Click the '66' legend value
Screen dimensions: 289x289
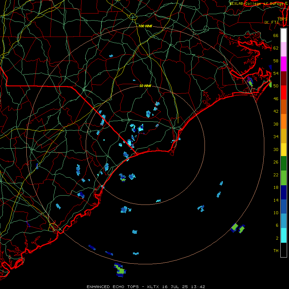(276, 35)
